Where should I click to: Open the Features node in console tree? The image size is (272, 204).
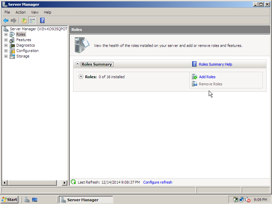[x=23, y=40]
